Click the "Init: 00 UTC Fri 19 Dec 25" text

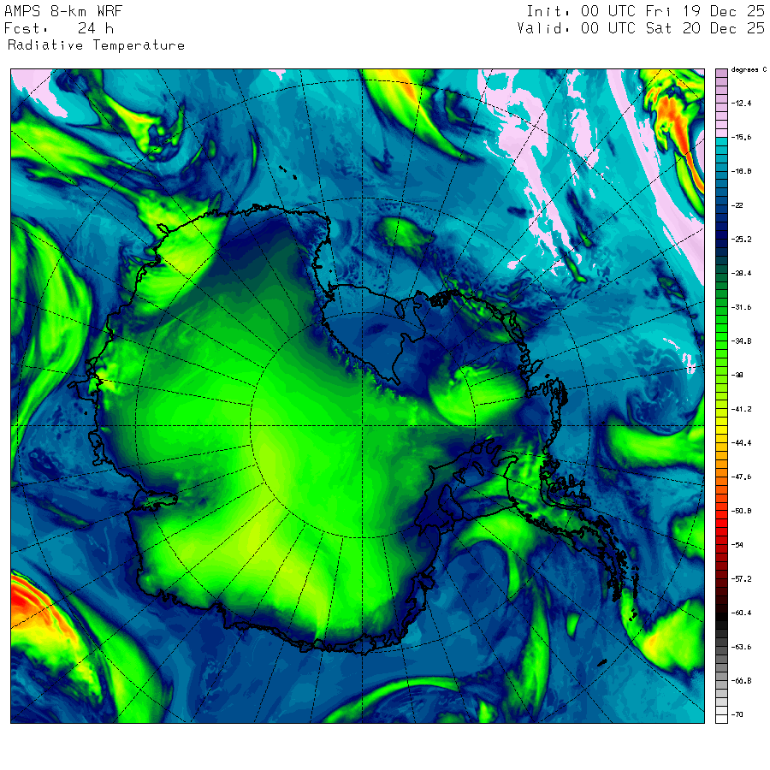tap(645, 11)
